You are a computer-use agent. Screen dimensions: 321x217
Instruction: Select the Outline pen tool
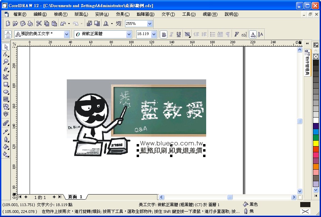[6, 139]
